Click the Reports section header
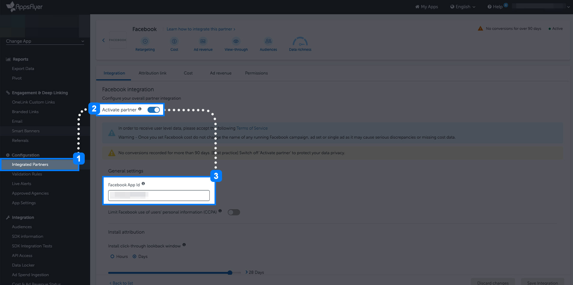Screen dimensions: 573x285 coord(17,59)
